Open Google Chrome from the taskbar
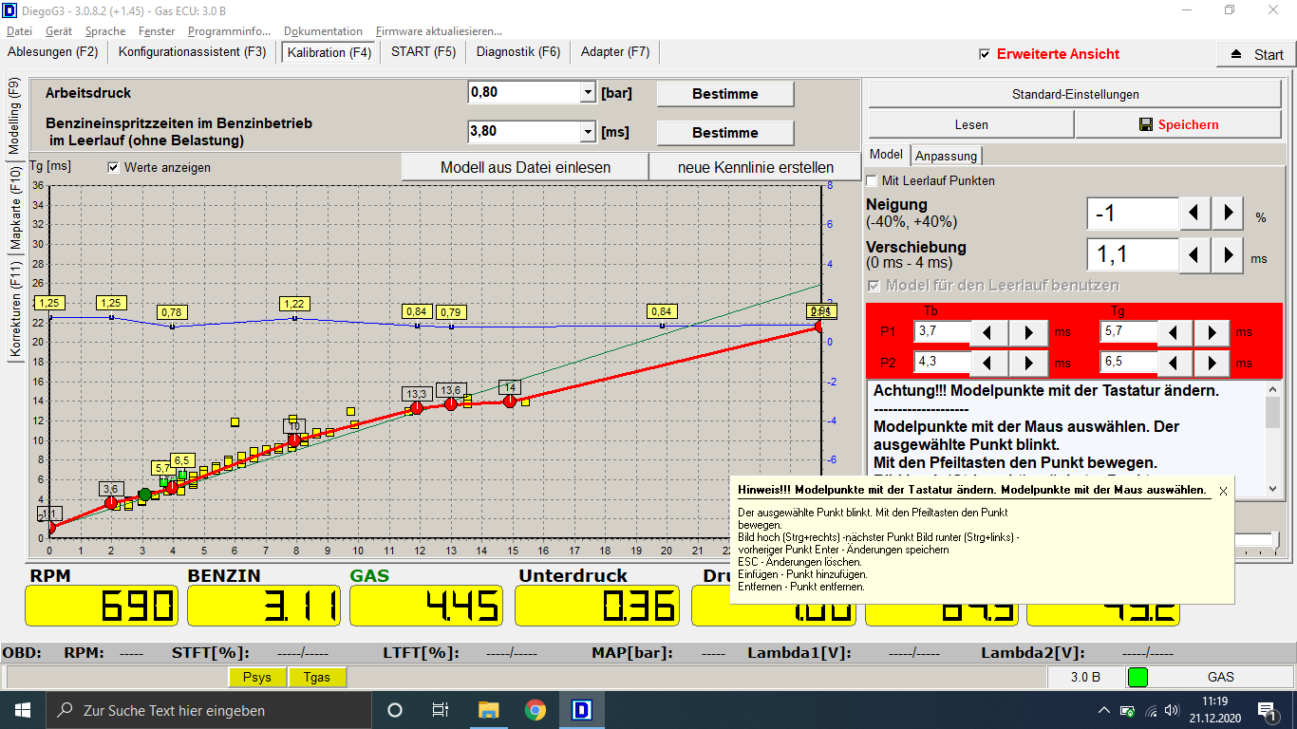This screenshot has height=729, width=1297. point(536,710)
